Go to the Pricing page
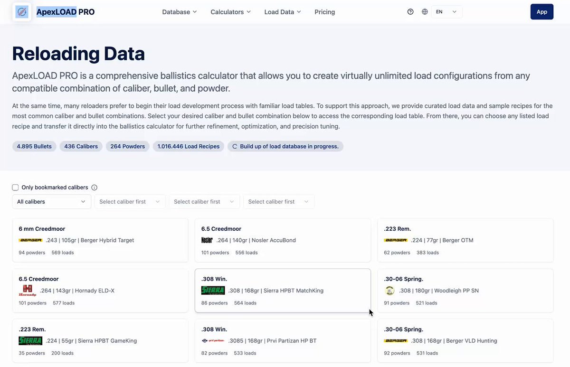570x367 pixels. [x=325, y=12]
